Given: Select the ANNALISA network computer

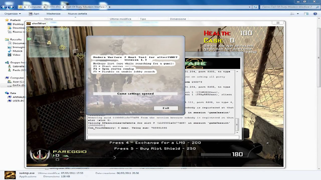Looking at the screenshot, I should pyautogui.click(x=17, y=97).
